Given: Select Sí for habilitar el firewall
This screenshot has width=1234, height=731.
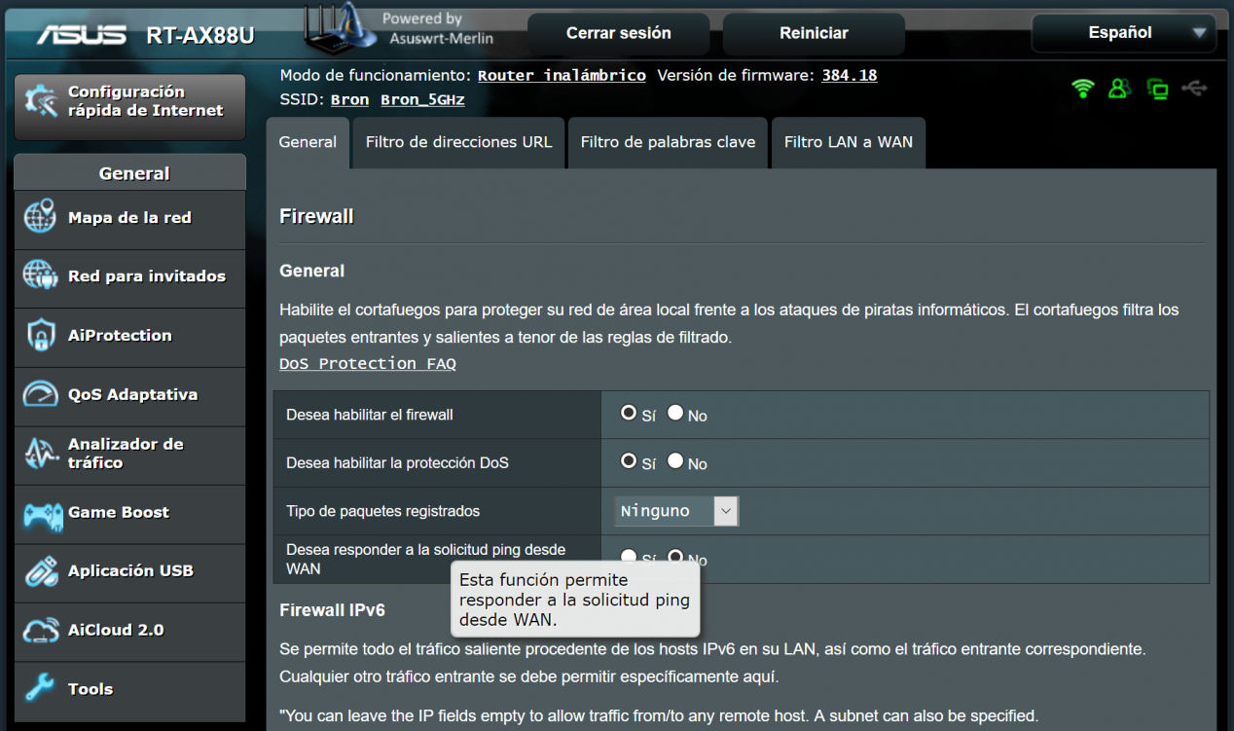Looking at the screenshot, I should click(629, 413).
